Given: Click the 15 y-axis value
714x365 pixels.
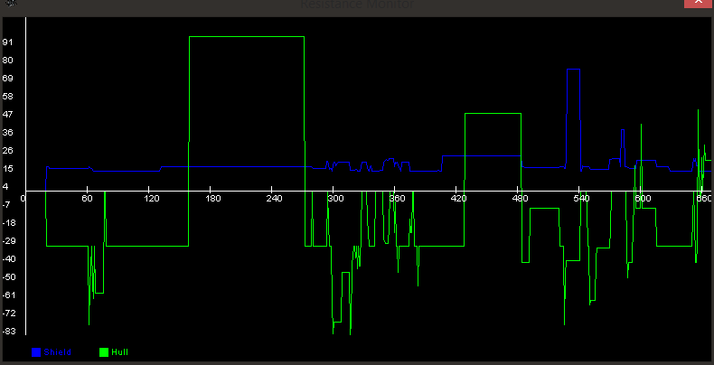Looking at the screenshot, I should click(x=8, y=169).
